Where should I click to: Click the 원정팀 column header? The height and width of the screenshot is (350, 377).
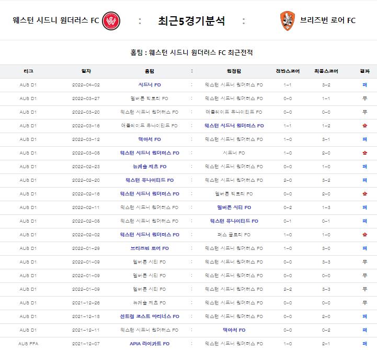234,71
